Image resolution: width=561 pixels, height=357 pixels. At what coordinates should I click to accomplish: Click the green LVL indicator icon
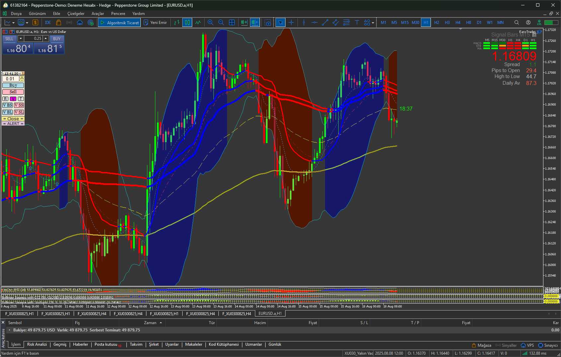539,23
